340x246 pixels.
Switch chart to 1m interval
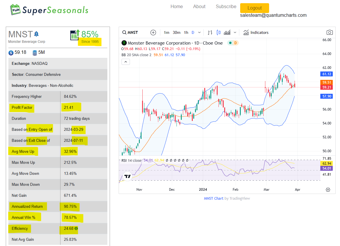pyautogui.click(x=167, y=32)
